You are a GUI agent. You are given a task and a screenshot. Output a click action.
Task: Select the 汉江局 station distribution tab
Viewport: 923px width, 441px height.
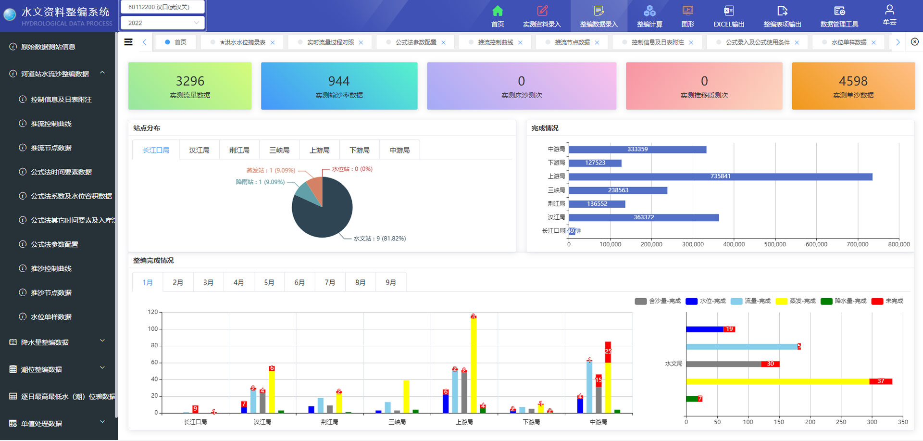(x=199, y=150)
